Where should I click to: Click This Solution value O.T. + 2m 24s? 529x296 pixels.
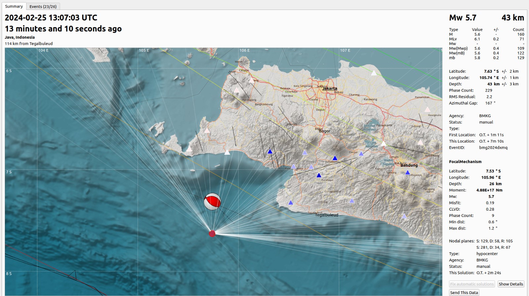point(489,273)
